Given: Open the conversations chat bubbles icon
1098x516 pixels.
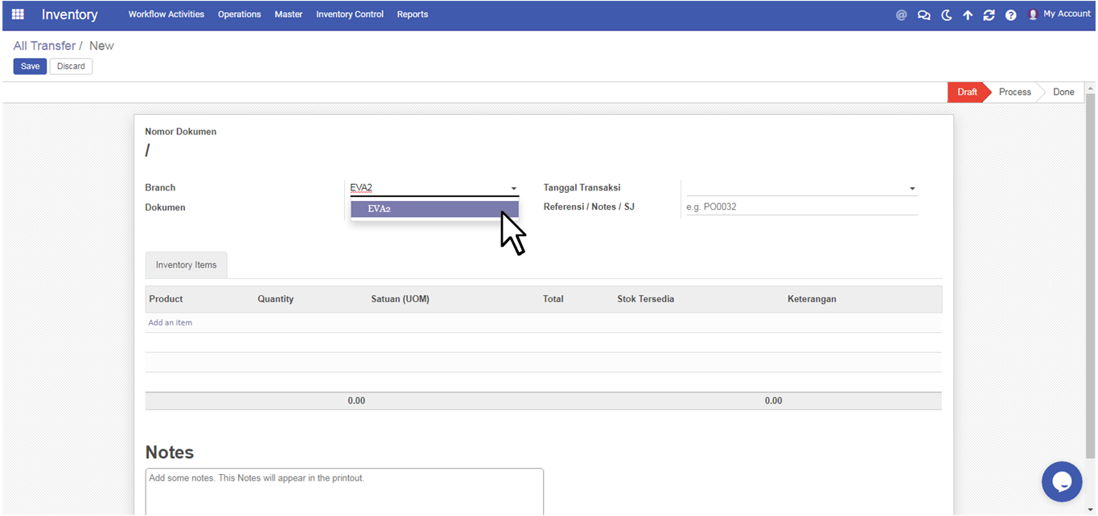Looking at the screenshot, I should pyautogui.click(x=923, y=14).
